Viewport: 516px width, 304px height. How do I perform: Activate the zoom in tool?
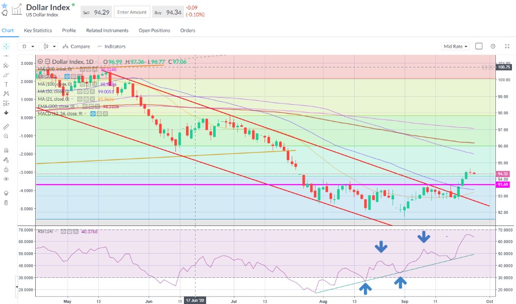(6, 136)
